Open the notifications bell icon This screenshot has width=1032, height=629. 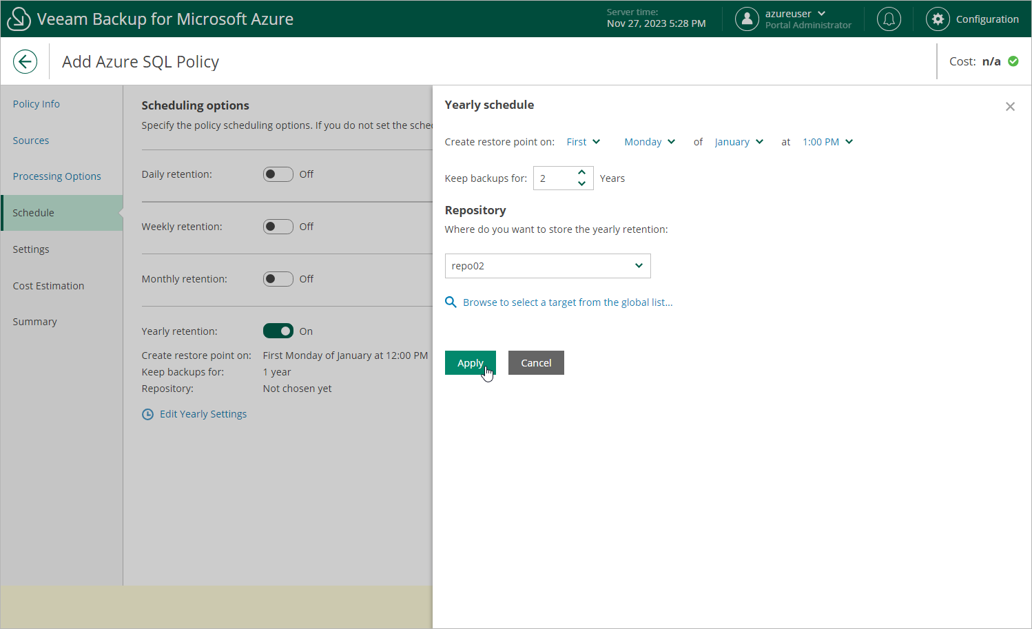tap(889, 19)
